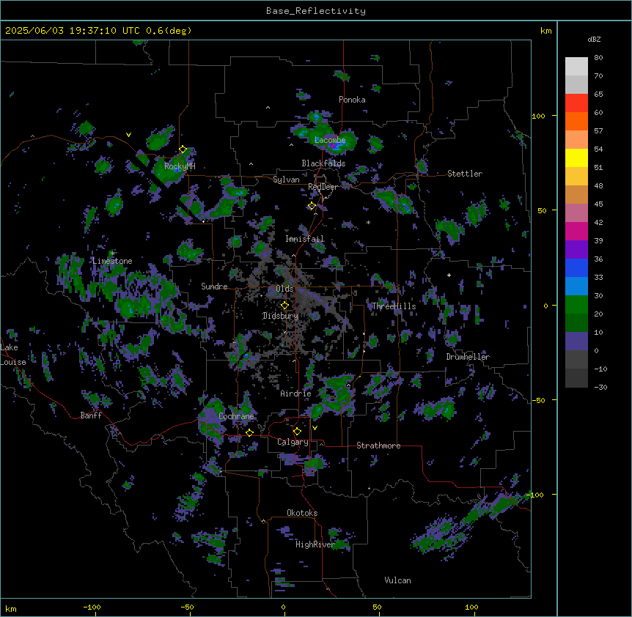Pick the orange 57-60 dBZ legend swatch
Screen dimensions: 632x617
point(576,121)
